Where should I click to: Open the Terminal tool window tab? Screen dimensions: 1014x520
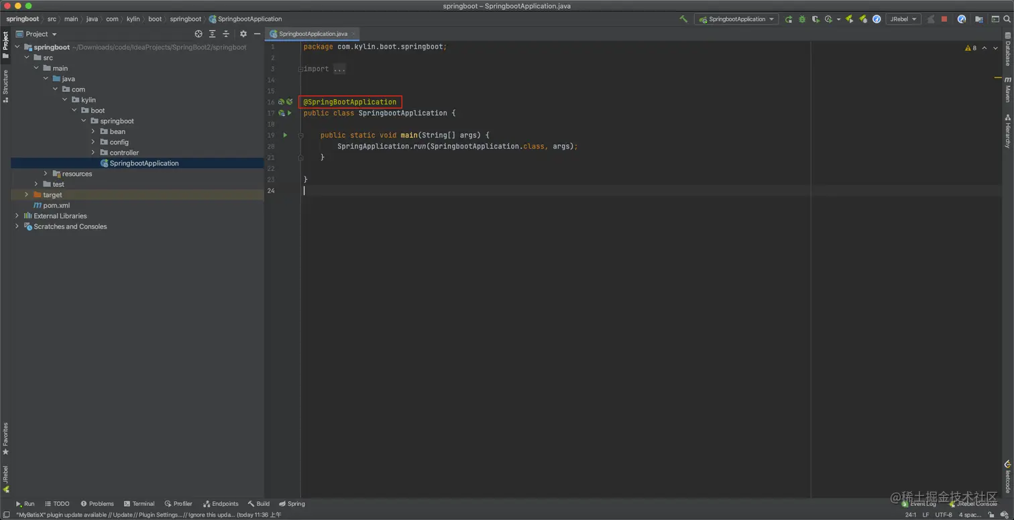(139, 504)
